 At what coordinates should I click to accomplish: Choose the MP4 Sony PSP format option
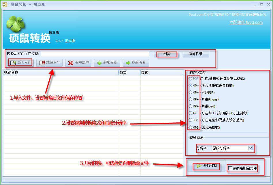coord(190,92)
